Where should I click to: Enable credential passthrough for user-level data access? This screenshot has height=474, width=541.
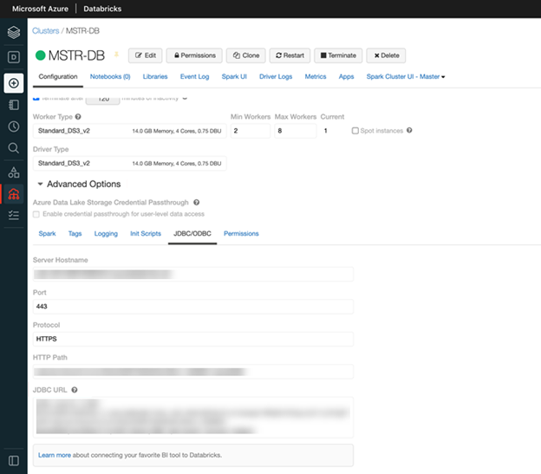pyautogui.click(x=36, y=213)
